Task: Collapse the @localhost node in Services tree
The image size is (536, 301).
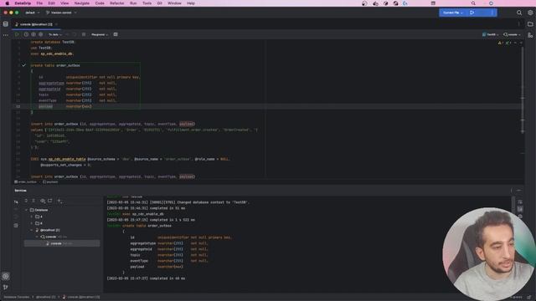Action: pyautogui.click(x=32, y=230)
